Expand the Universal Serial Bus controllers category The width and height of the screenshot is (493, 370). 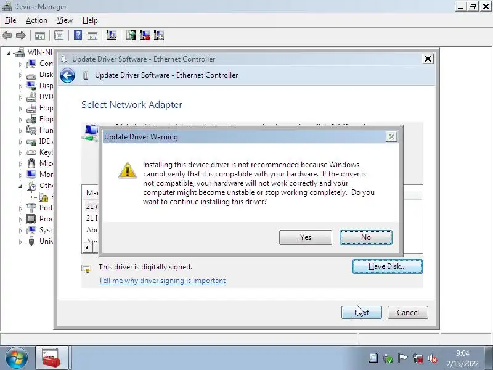point(21,242)
